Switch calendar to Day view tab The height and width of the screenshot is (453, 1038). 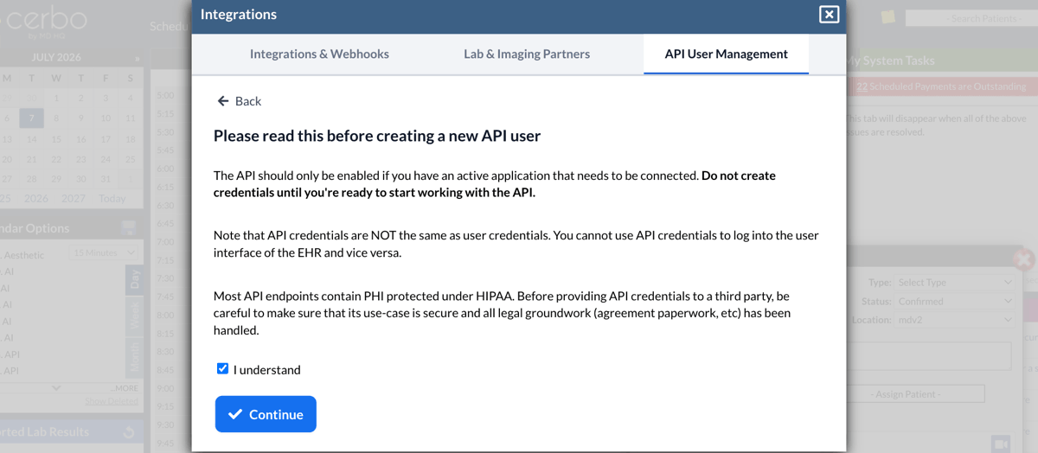click(134, 279)
